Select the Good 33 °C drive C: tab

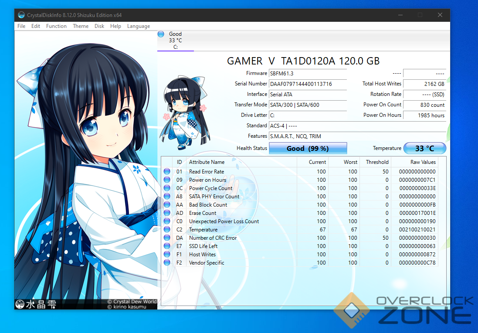click(x=175, y=40)
